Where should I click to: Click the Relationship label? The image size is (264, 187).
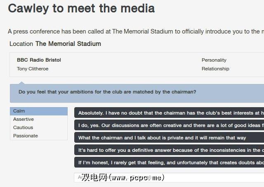(215, 69)
